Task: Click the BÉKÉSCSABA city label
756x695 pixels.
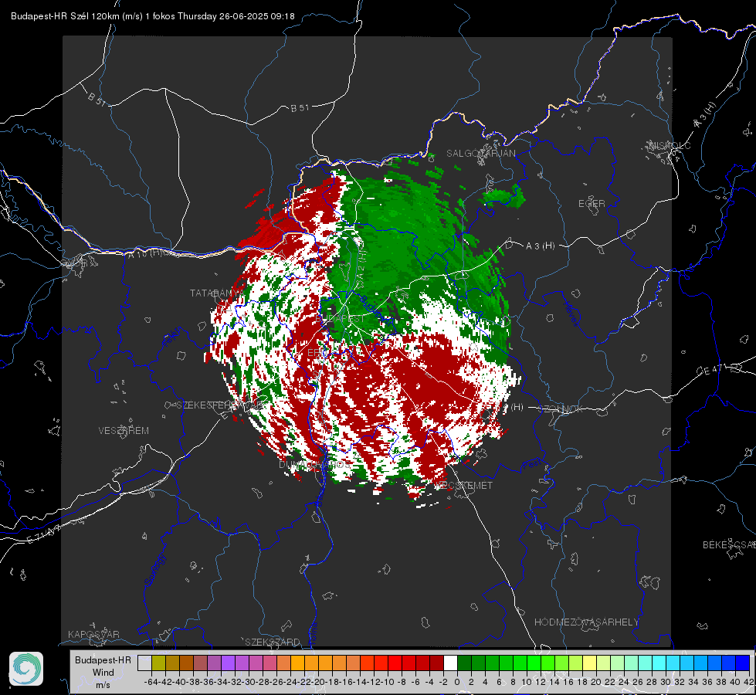Action: (x=729, y=544)
